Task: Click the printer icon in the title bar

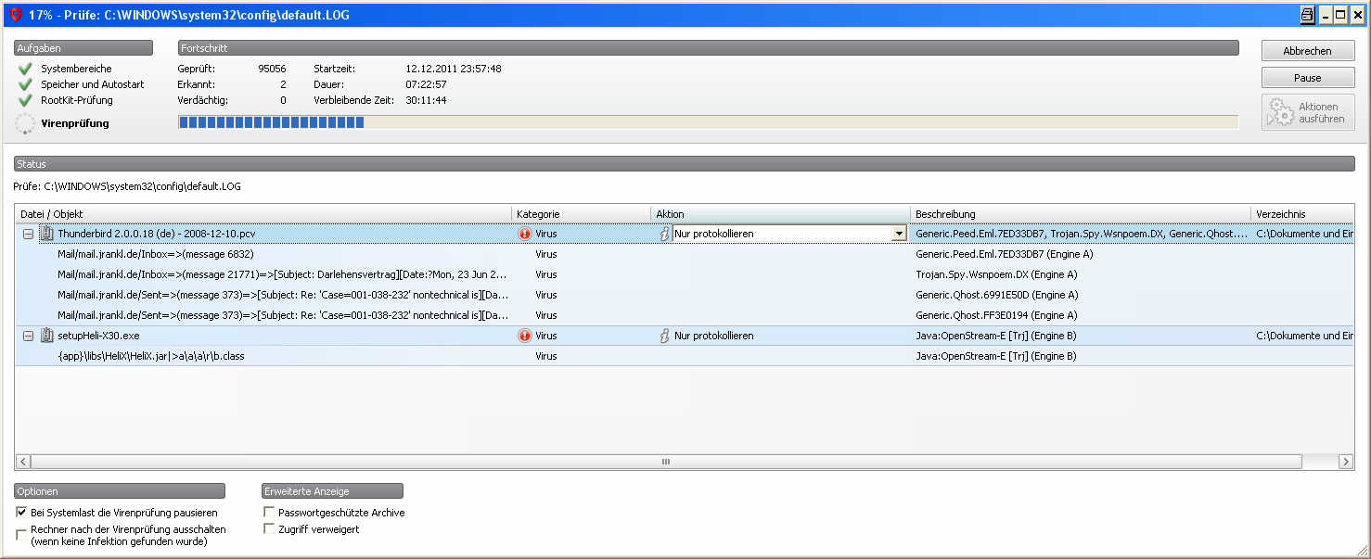Action: (x=1307, y=15)
